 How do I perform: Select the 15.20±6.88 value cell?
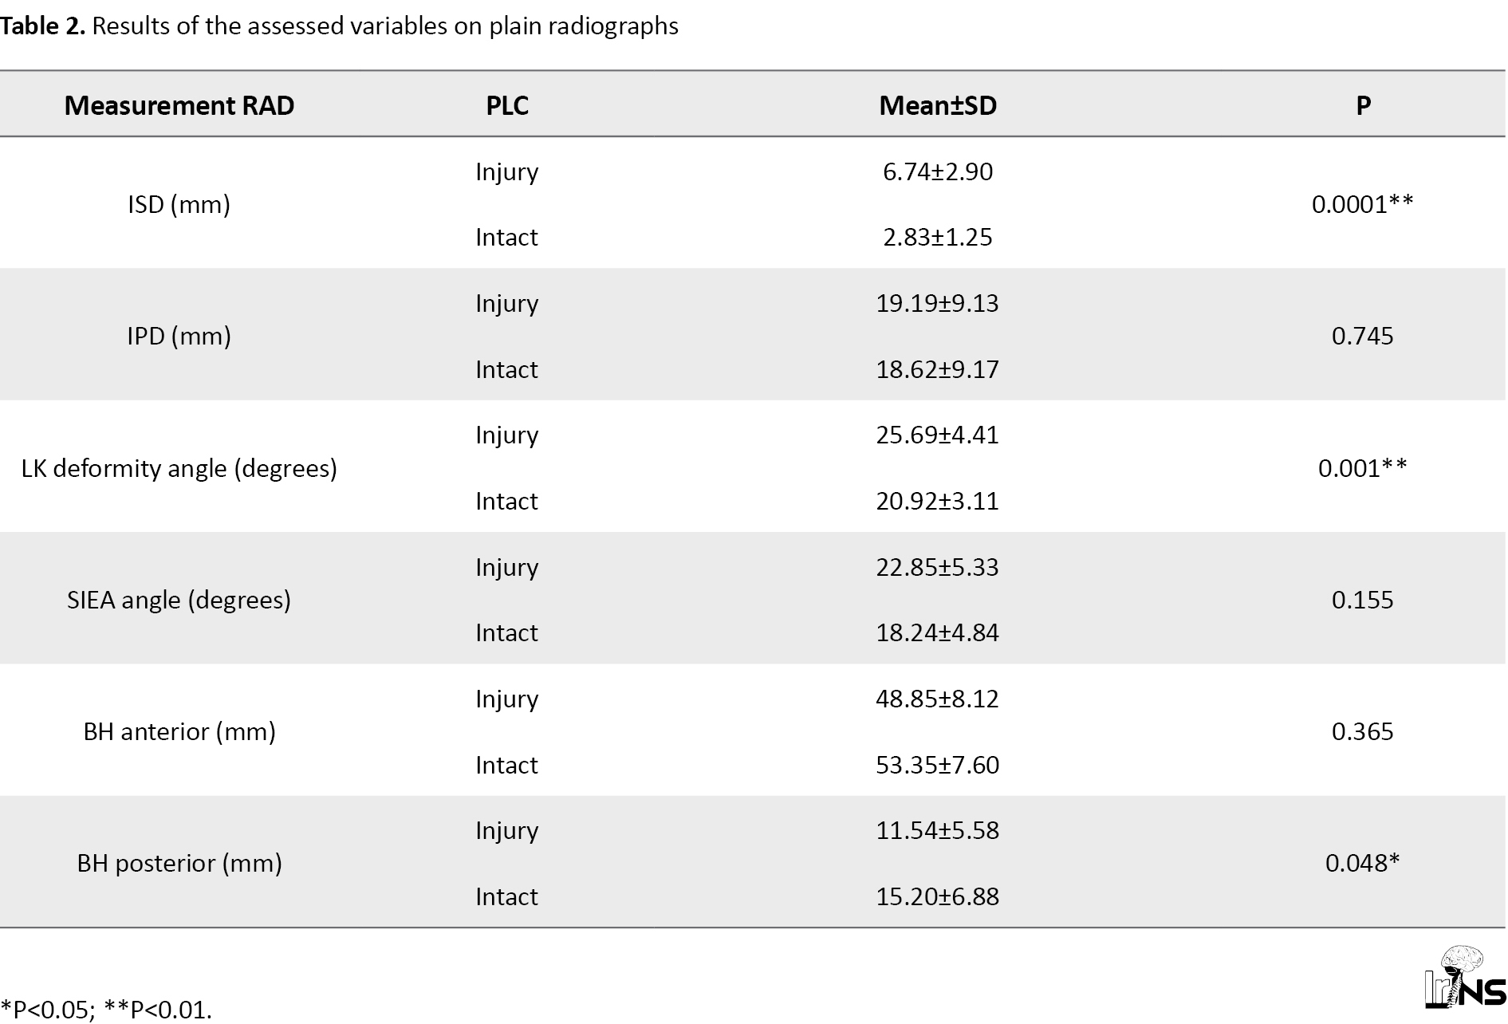938,896
